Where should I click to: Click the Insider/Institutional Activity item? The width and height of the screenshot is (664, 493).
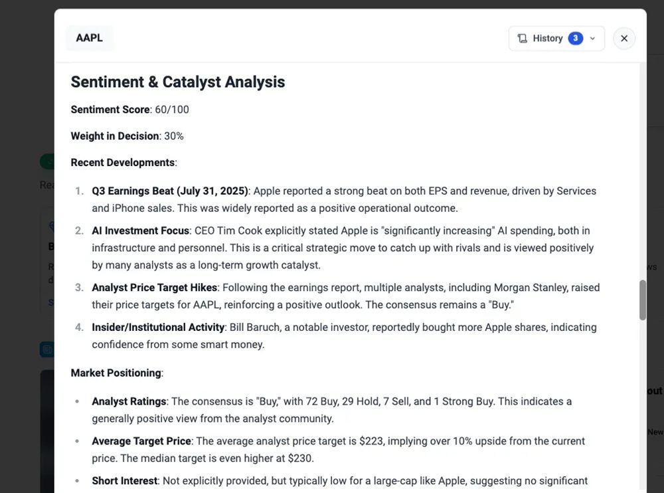[x=158, y=328]
